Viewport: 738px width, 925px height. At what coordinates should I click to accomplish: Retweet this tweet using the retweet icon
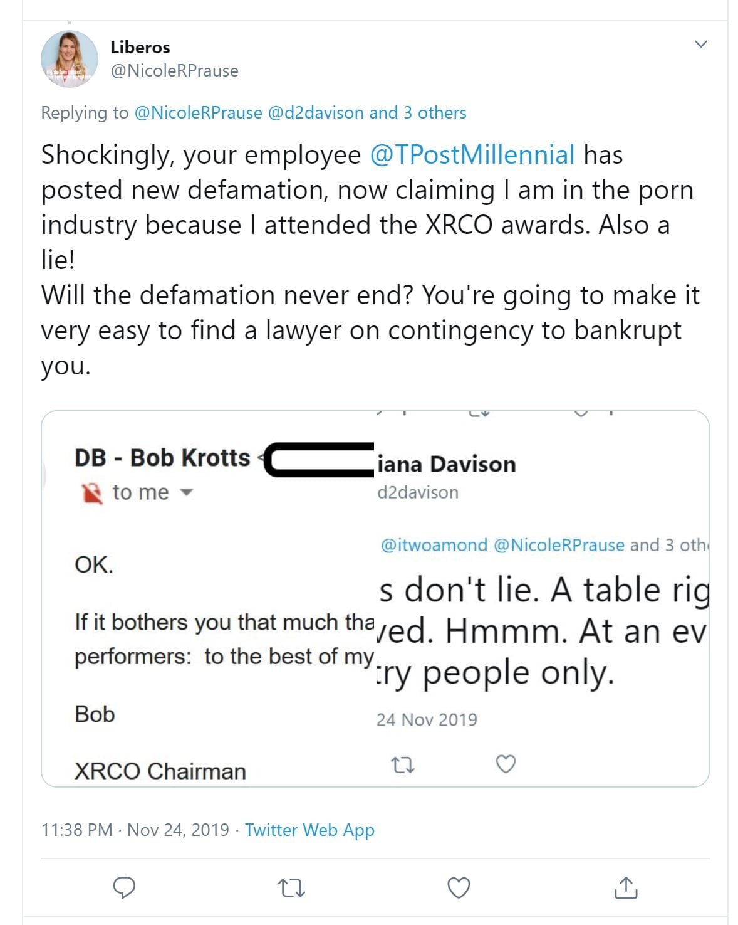pyautogui.click(x=291, y=887)
